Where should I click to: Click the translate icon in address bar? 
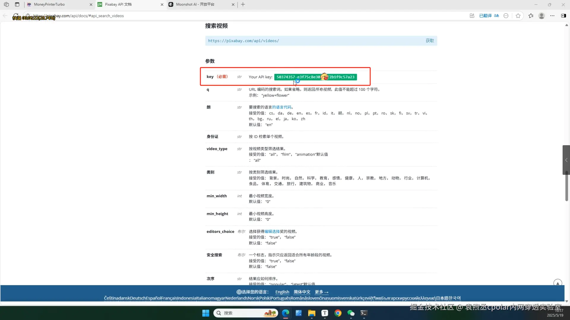tap(496, 16)
